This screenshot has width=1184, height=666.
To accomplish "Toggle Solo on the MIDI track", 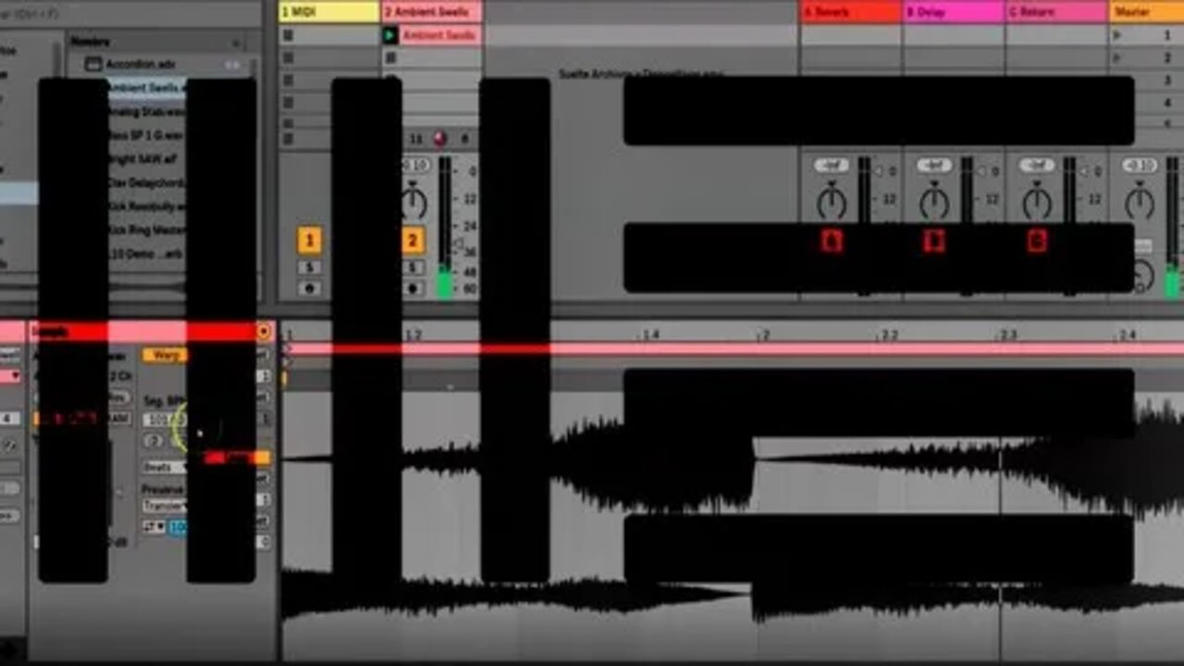I will pos(309,267).
